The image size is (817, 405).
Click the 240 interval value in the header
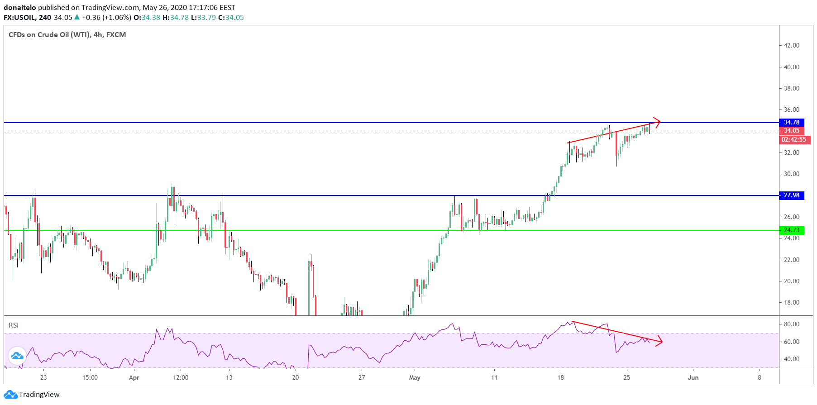45,18
